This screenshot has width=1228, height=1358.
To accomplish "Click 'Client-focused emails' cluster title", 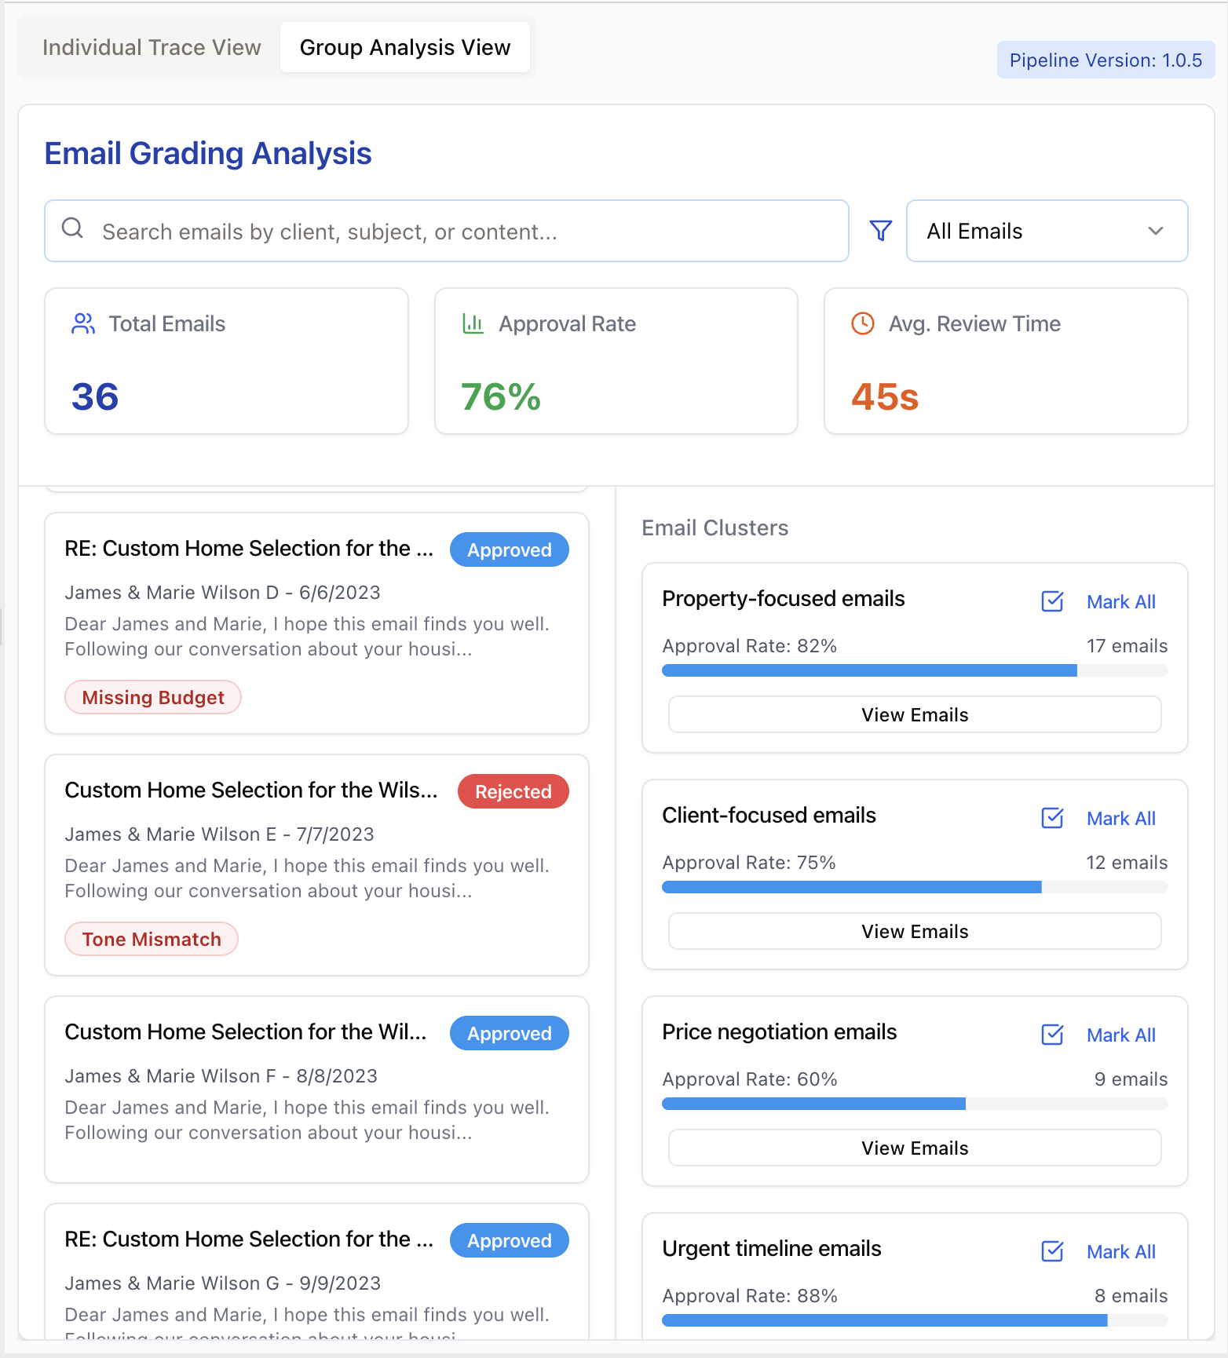I will click(x=769, y=815).
